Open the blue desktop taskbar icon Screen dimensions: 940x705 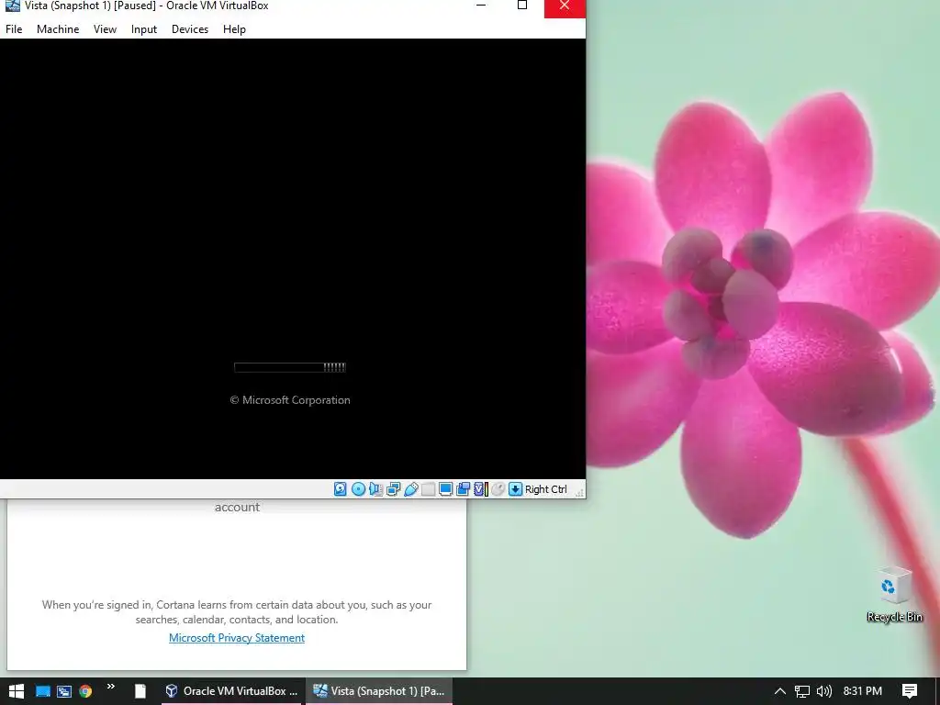click(x=42, y=691)
